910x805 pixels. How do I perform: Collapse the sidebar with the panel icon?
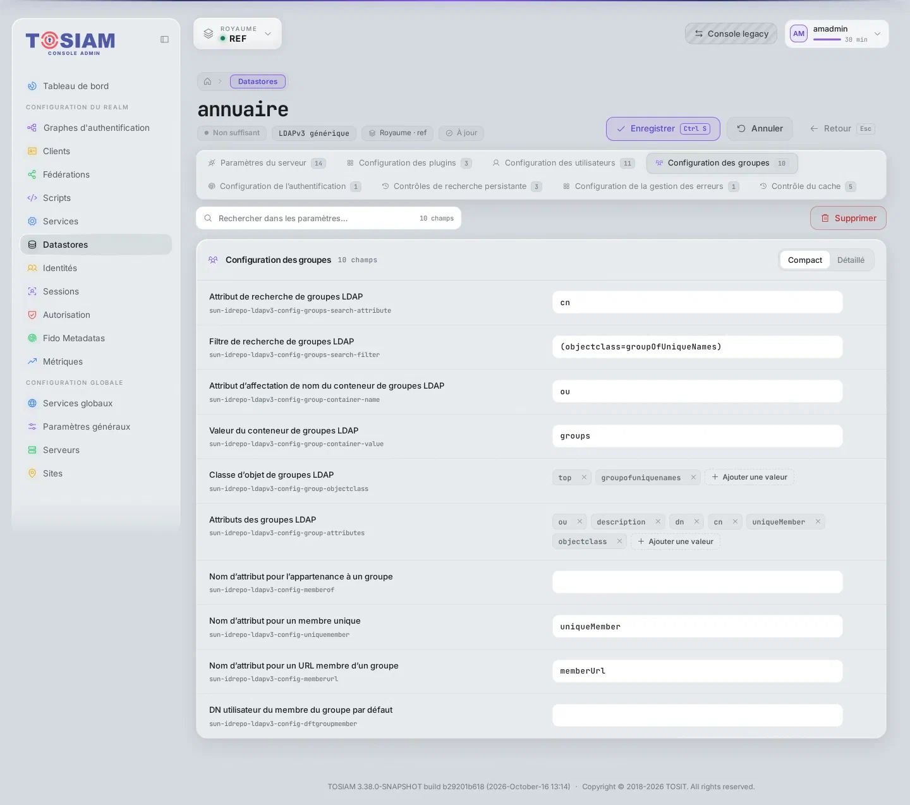click(x=164, y=39)
